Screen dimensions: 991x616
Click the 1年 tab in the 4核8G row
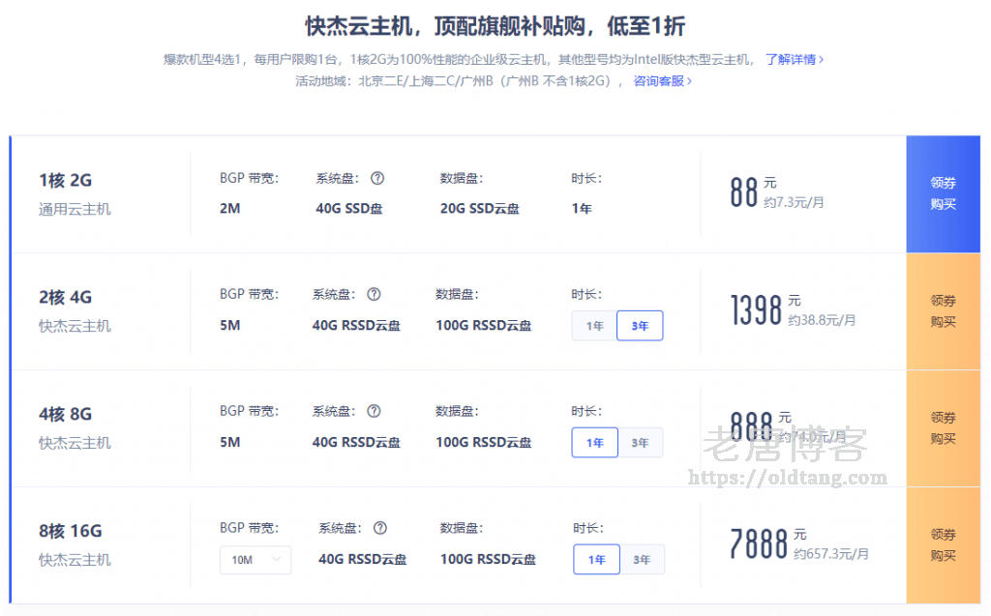(x=594, y=442)
